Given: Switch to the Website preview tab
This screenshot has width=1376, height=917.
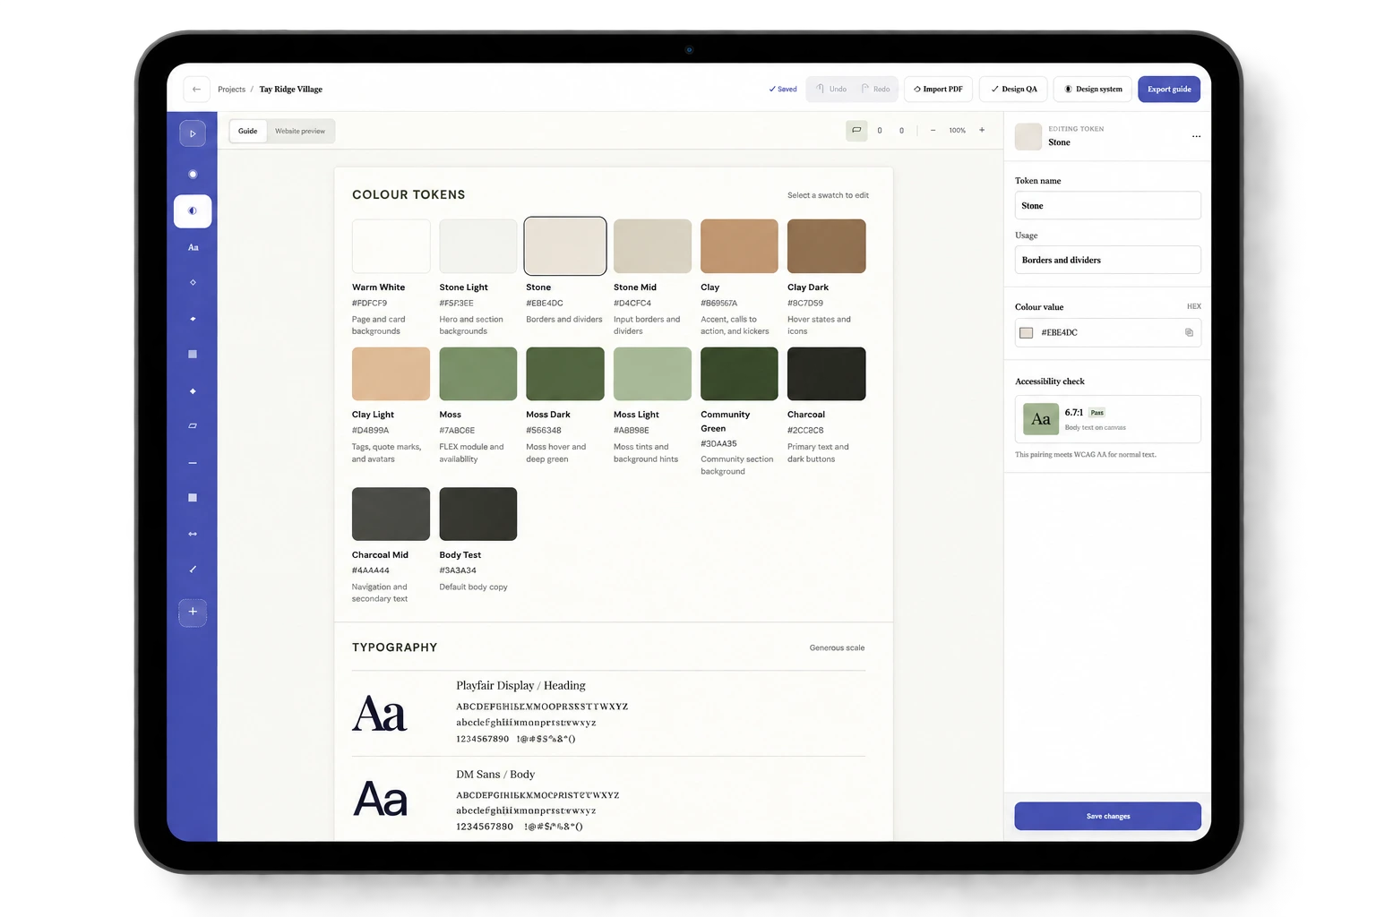Looking at the screenshot, I should pos(300,131).
